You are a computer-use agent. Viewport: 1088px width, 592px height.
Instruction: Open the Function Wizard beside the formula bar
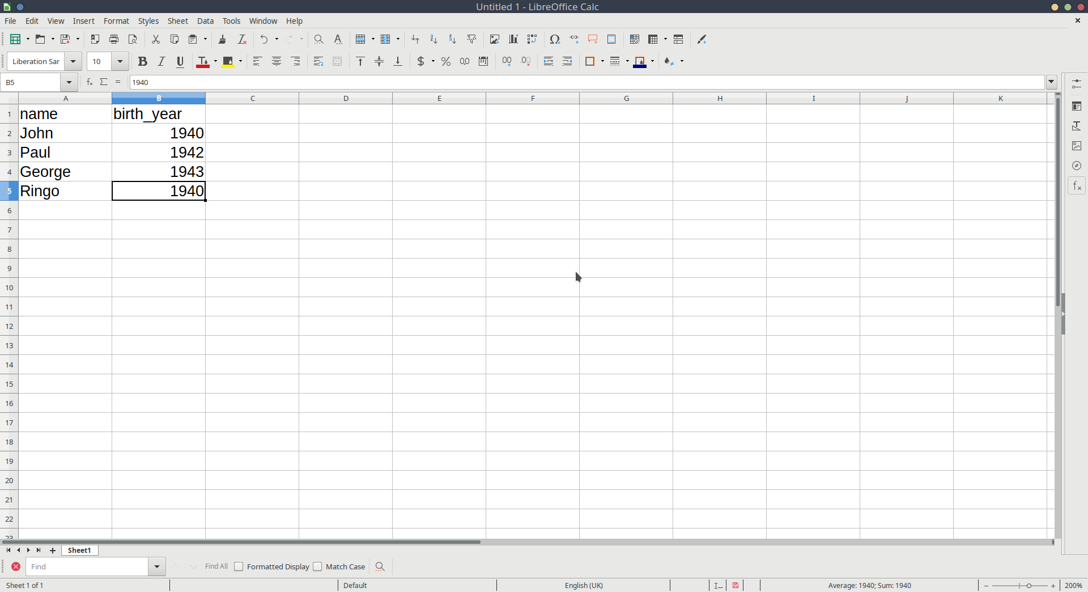pyautogui.click(x=90, y=82)
